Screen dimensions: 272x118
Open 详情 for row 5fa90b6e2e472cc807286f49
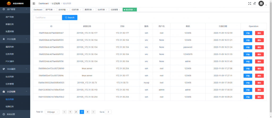pyautogui.click(x=248, y=68)
